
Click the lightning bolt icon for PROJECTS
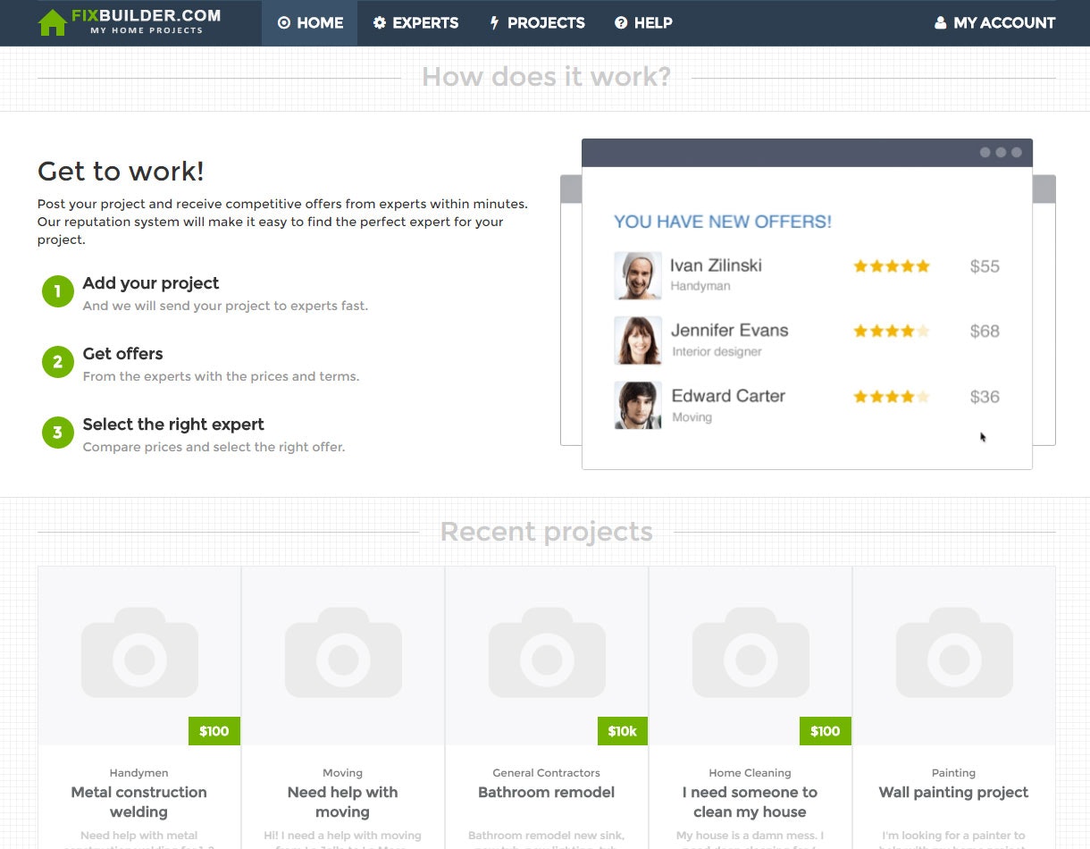click(497, 23)
